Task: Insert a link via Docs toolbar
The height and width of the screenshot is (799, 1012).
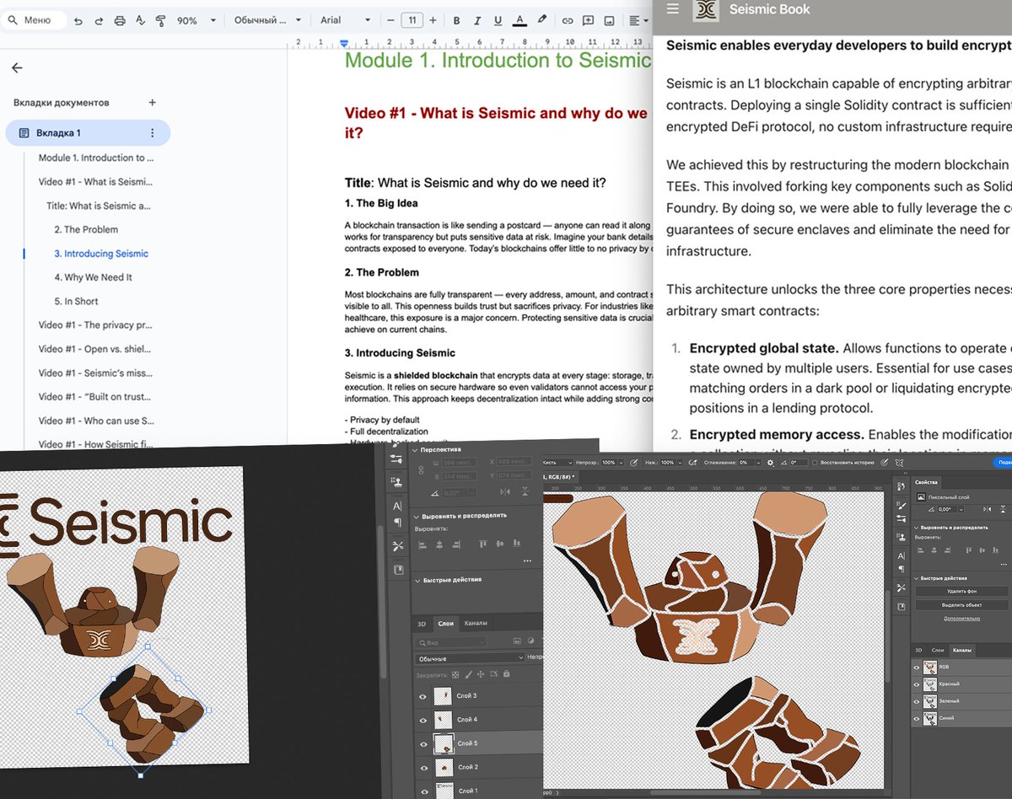Action: click(x=568, y=20)
